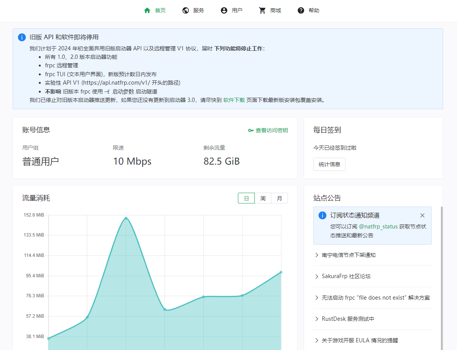Open the 软件下载 link
The image size is (457, 350).
click(234, 100)
